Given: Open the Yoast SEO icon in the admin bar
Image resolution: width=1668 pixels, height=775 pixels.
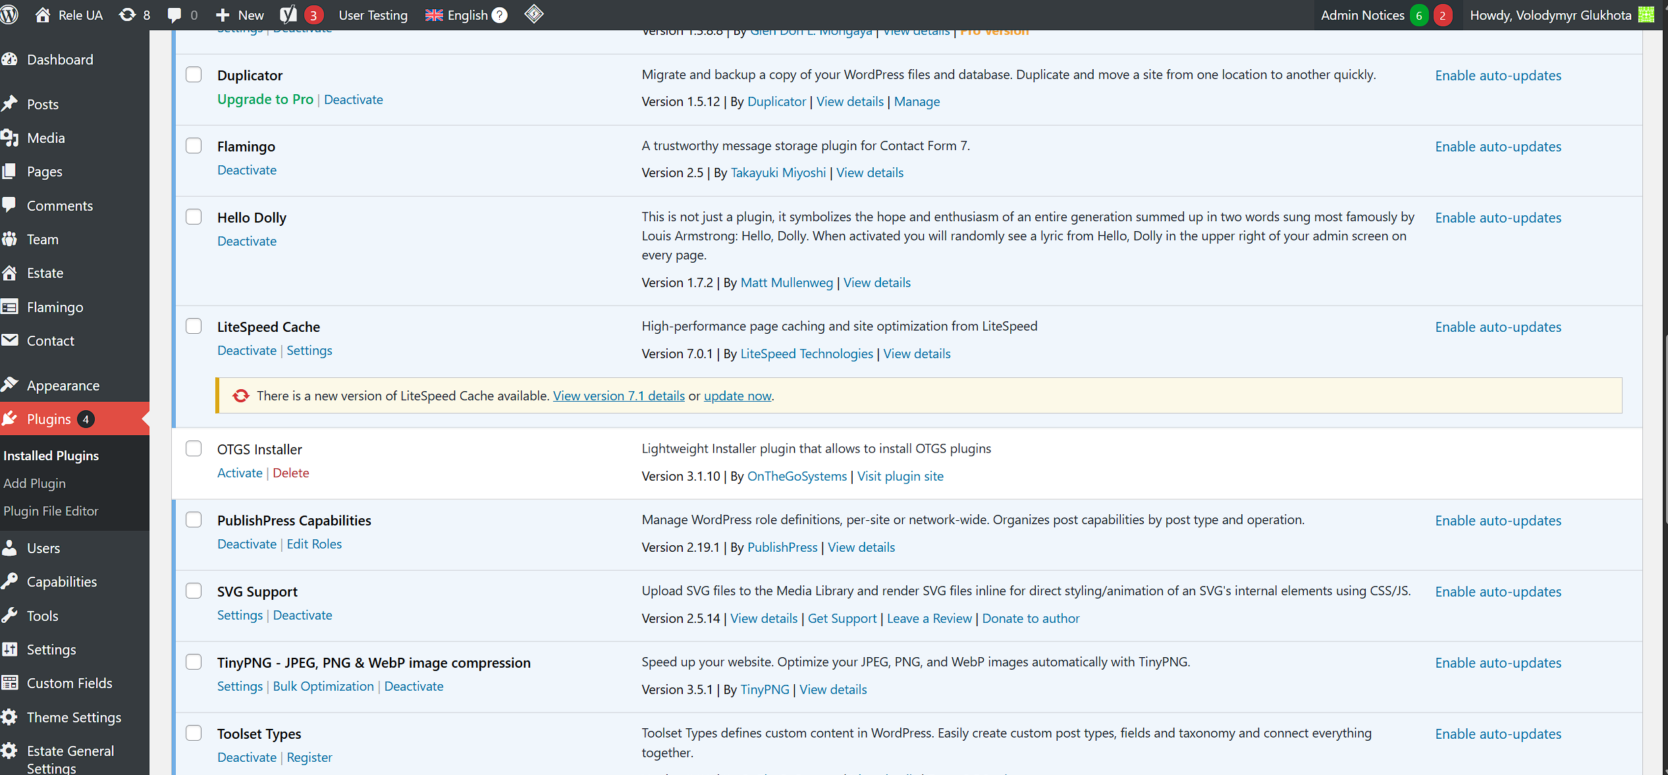Looking at the screenshot, I should 288,14.
